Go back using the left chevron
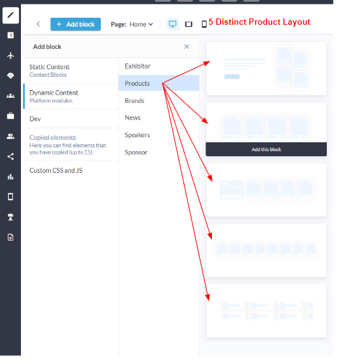This screenshot has width=337, height=364. [39, 24]
